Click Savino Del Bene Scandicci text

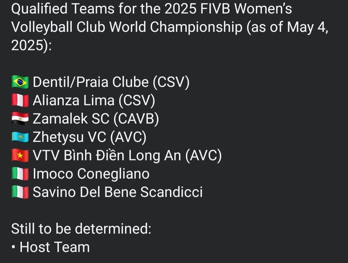(118, 192)
